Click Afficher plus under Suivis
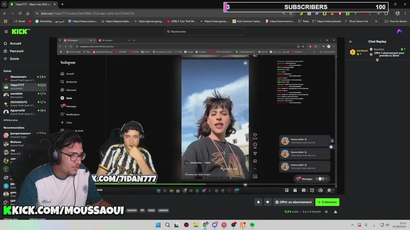This screenshot has height=230, width=410. click(11, 120)
